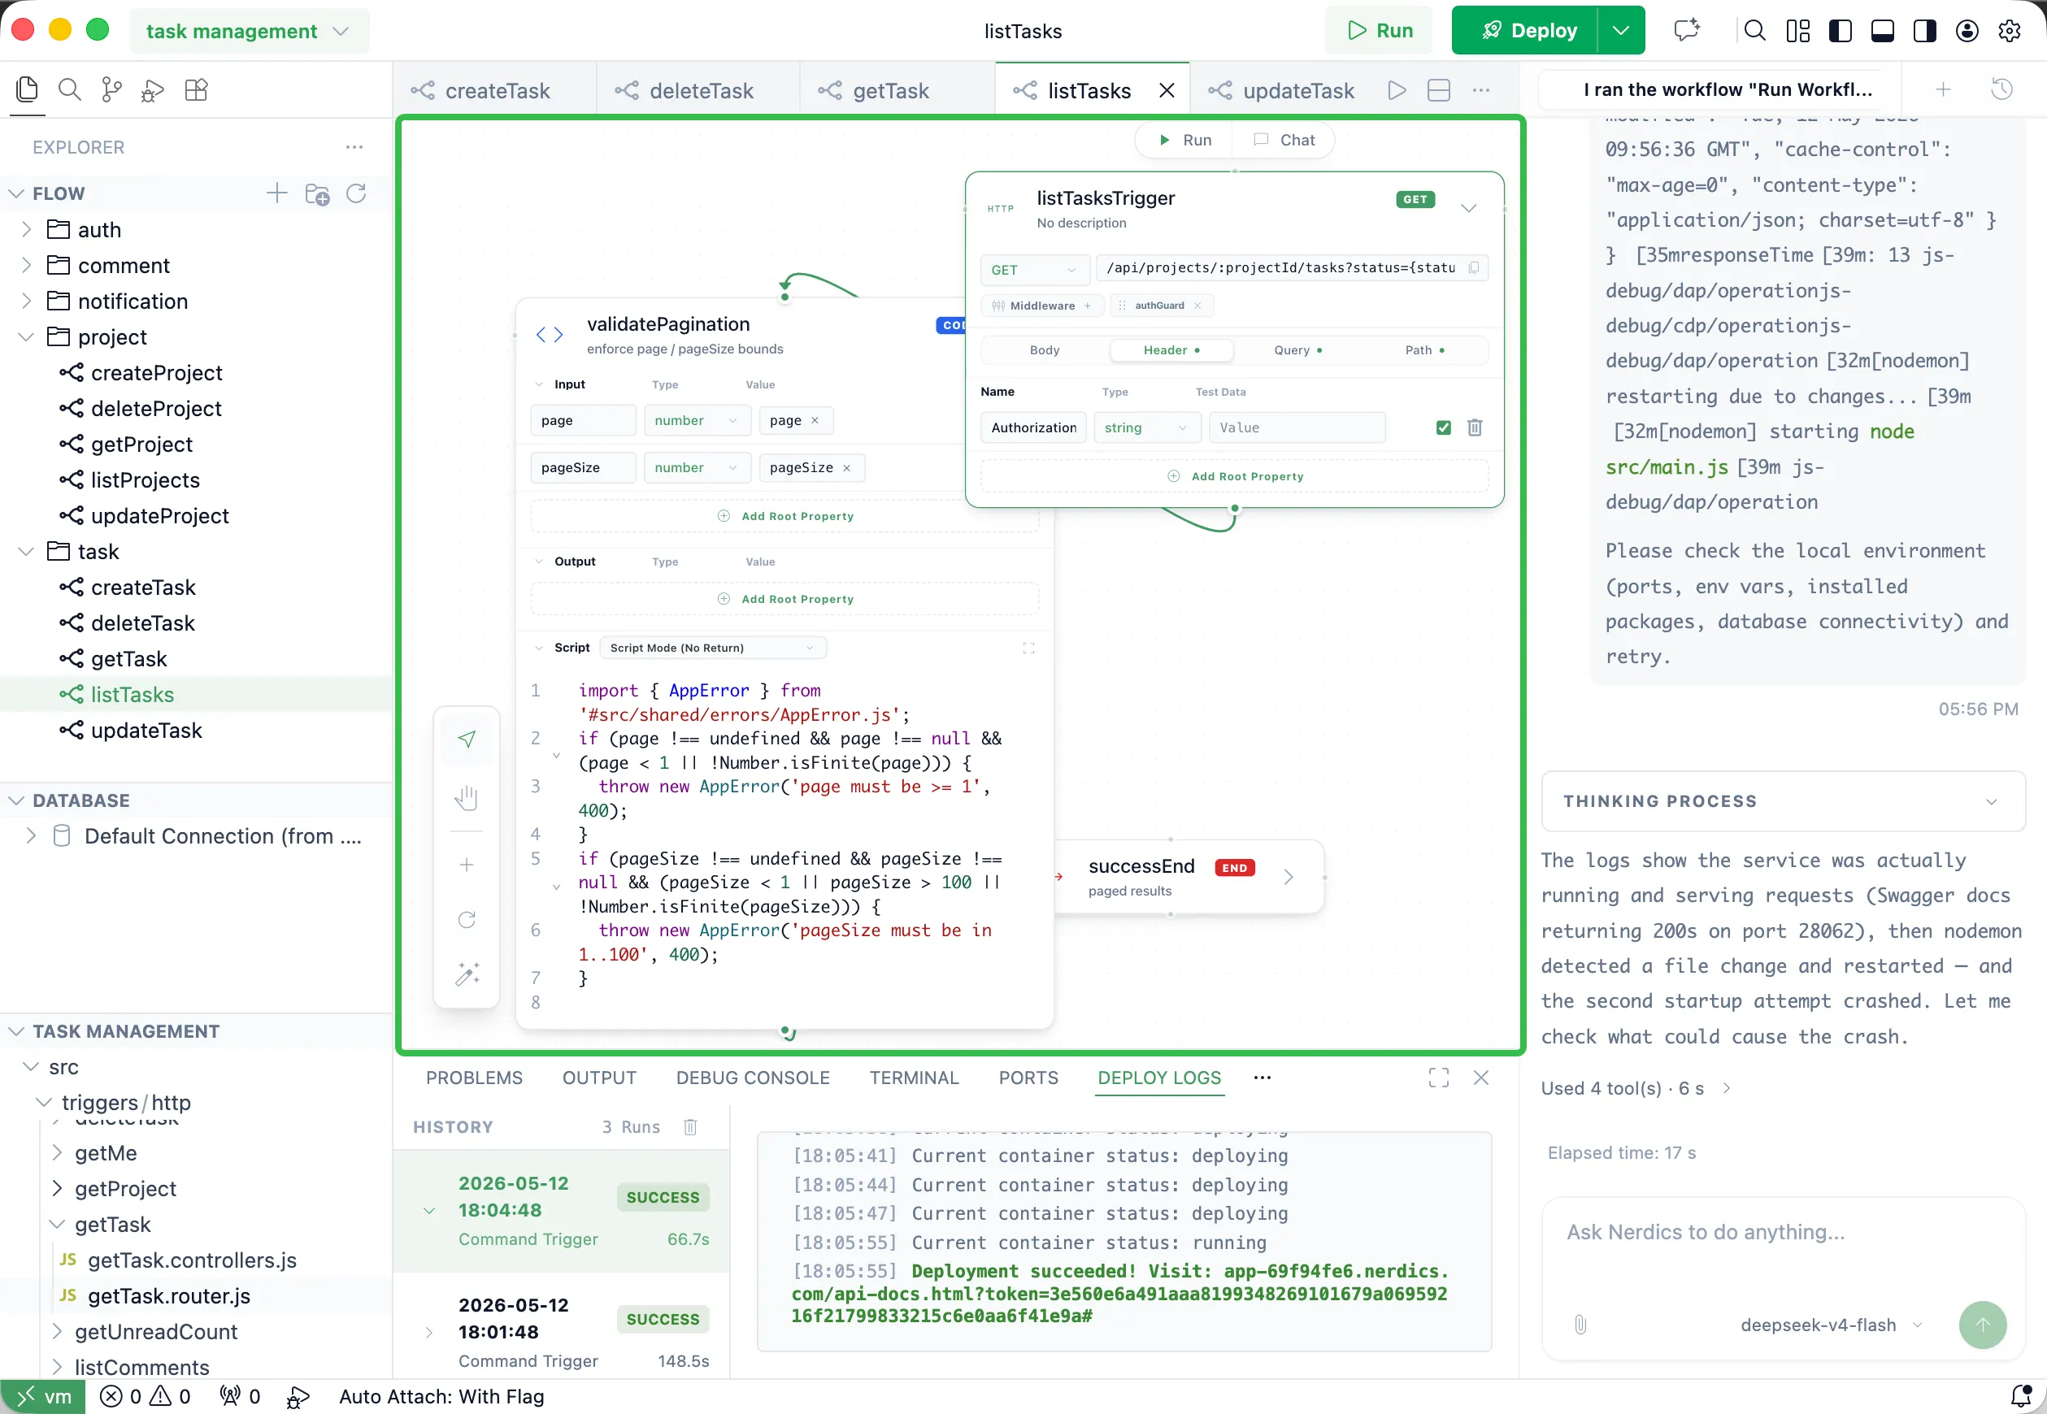Select the hand pan canvas tool
2047x1414 pixels.
click(467, 798)
